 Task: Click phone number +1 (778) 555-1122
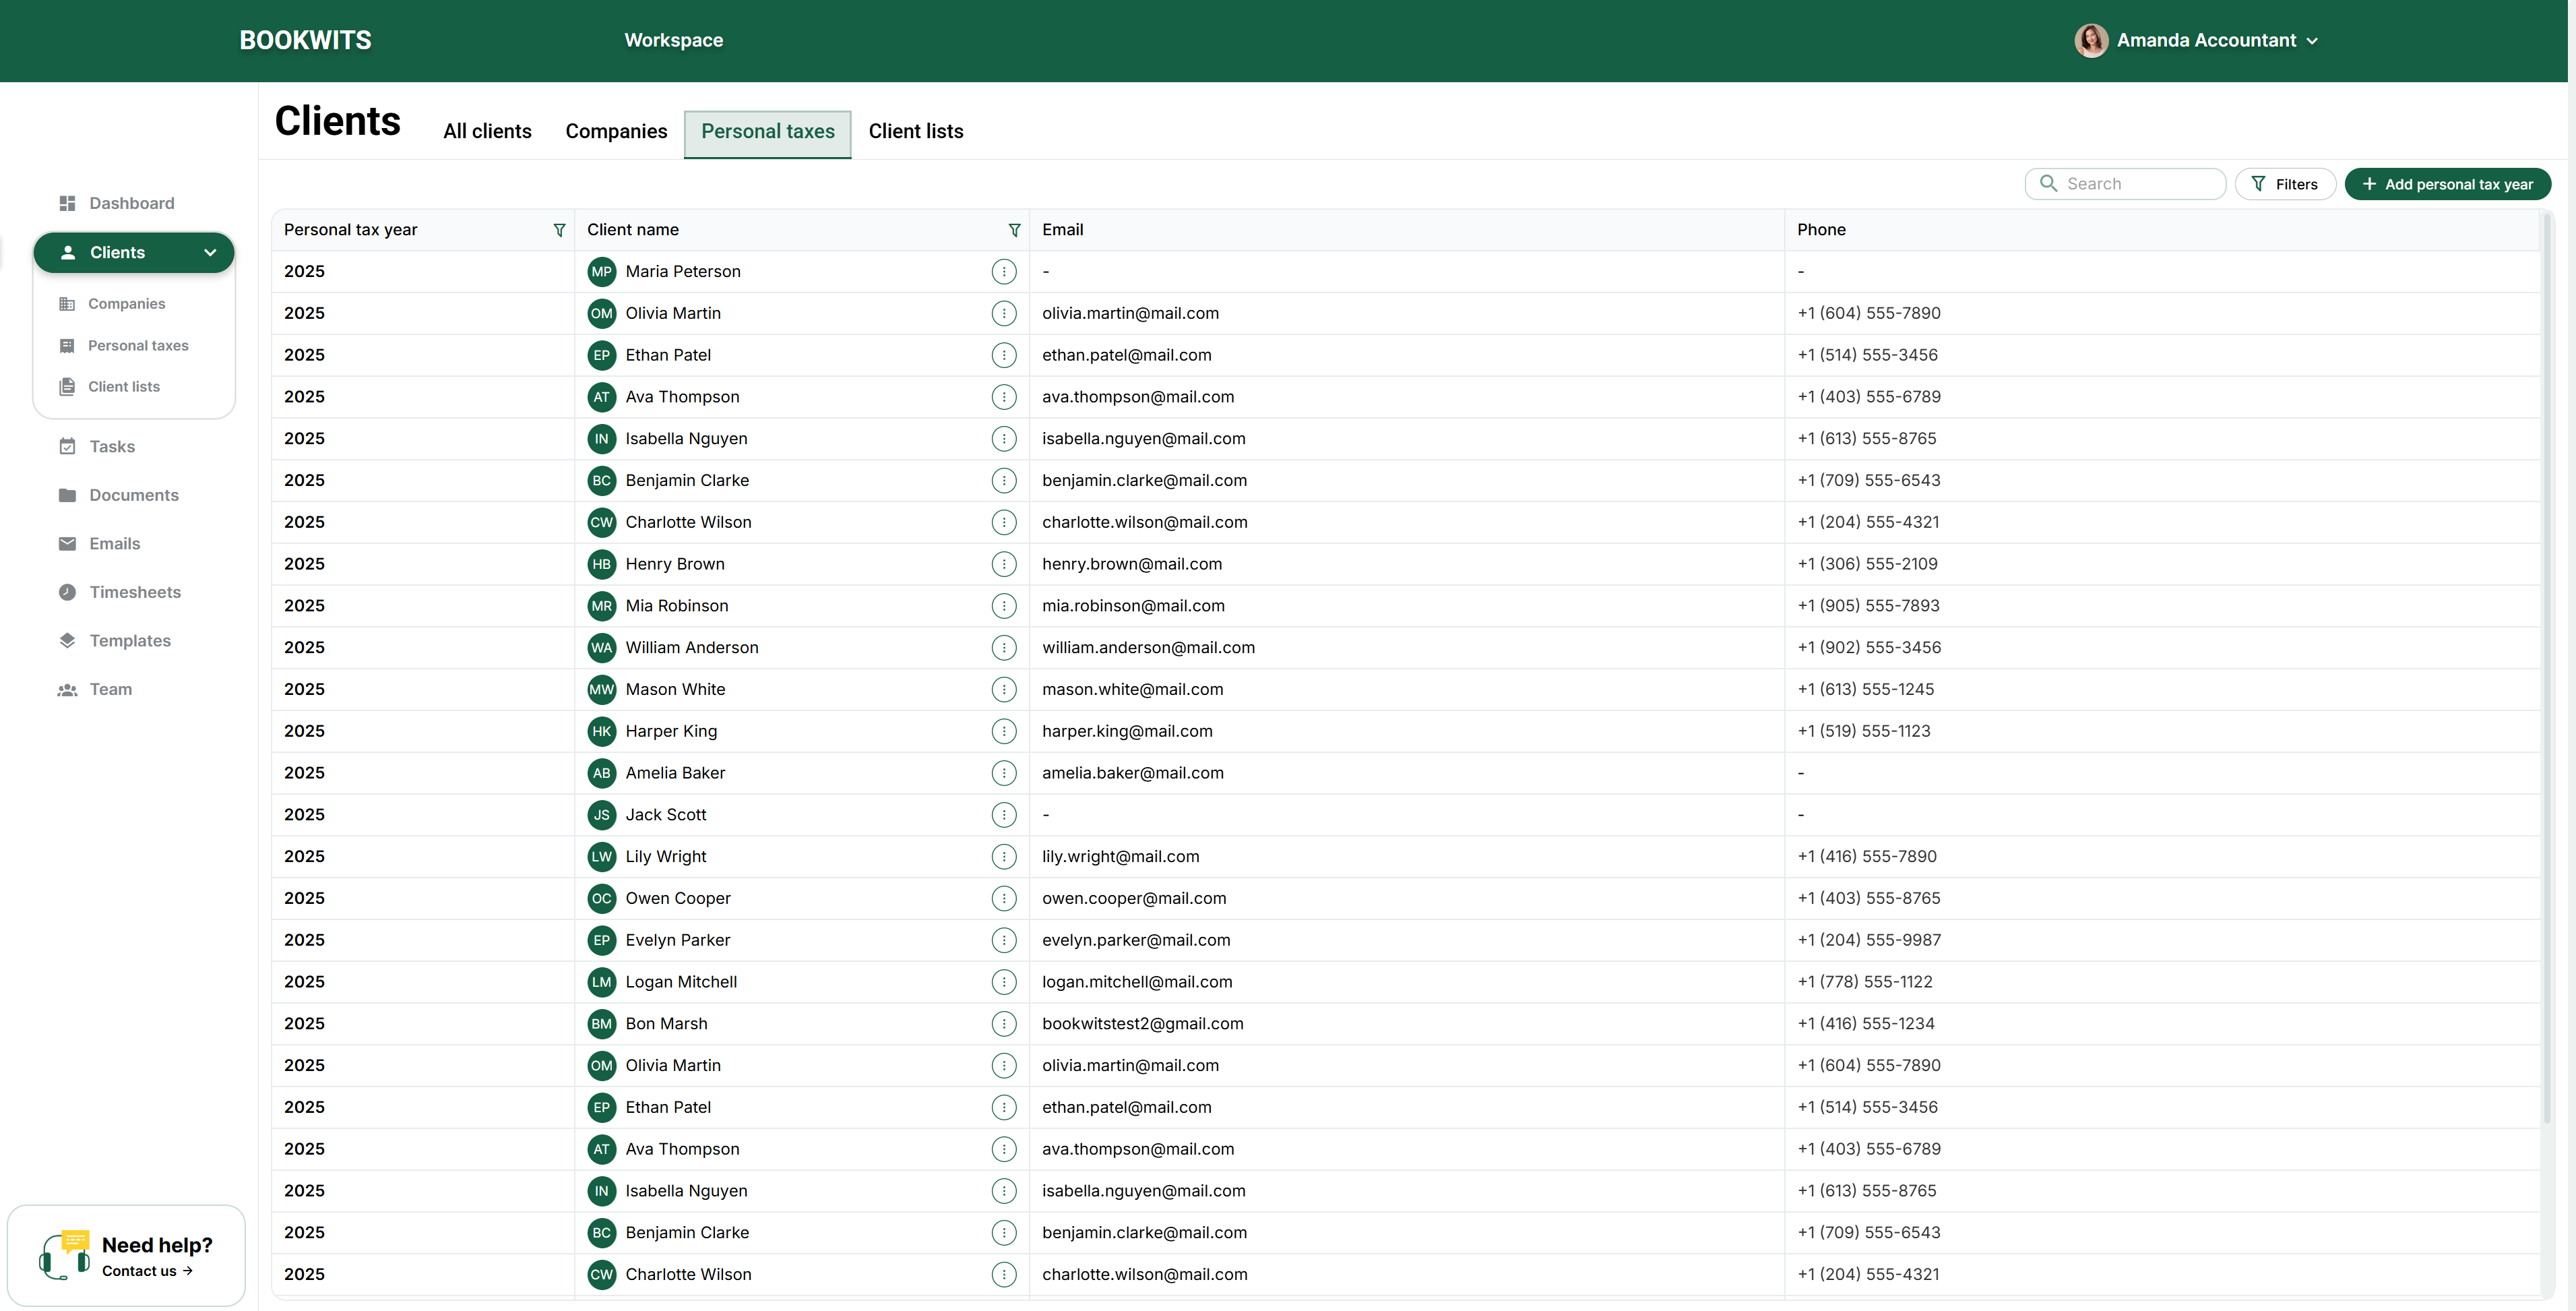[x=1864, y=983]
